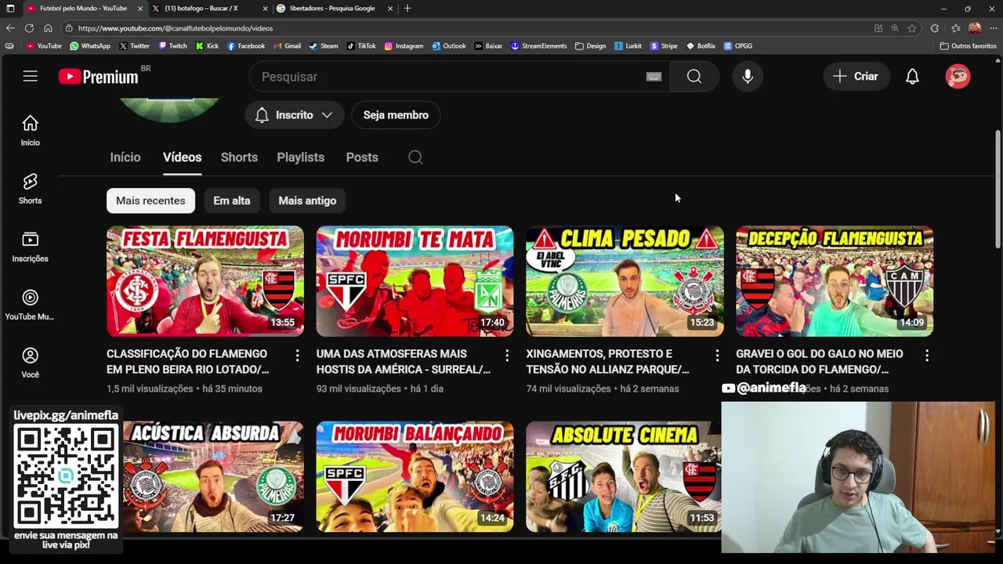Search within channel magnifier icon

(415, 157)
